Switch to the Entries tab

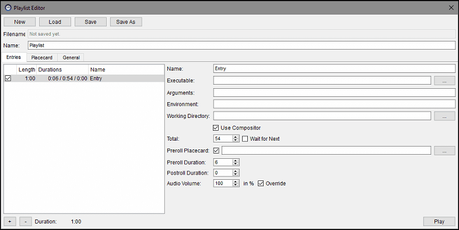tap(14, 57)
